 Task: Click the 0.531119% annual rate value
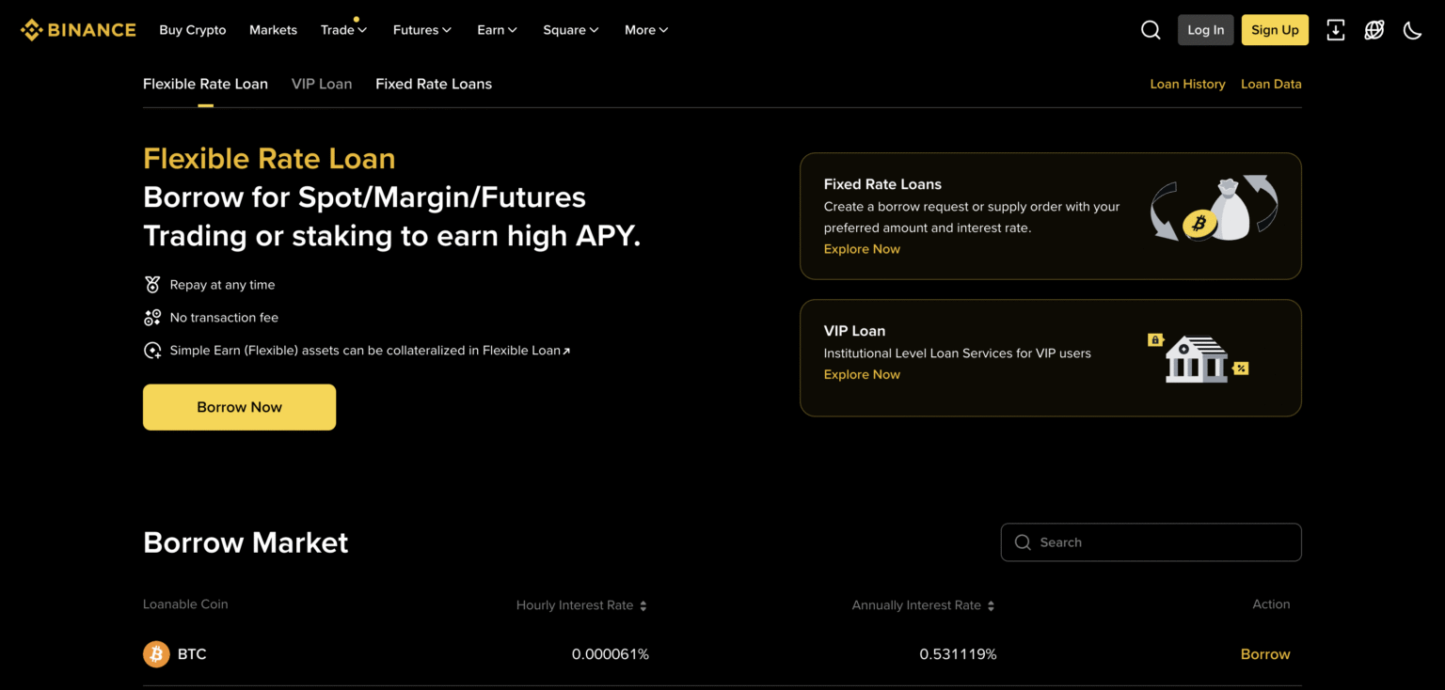[x=958, y=654]
